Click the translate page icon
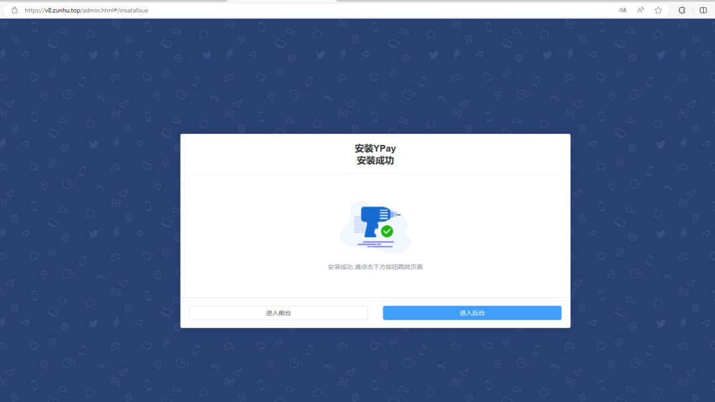 pos(622,10)
